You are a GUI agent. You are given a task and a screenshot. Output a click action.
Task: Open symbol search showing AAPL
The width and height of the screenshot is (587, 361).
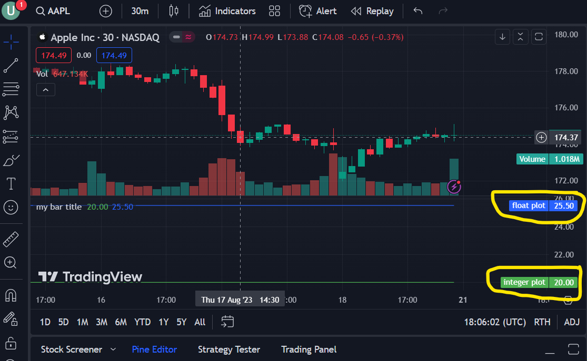coord(53,11)
